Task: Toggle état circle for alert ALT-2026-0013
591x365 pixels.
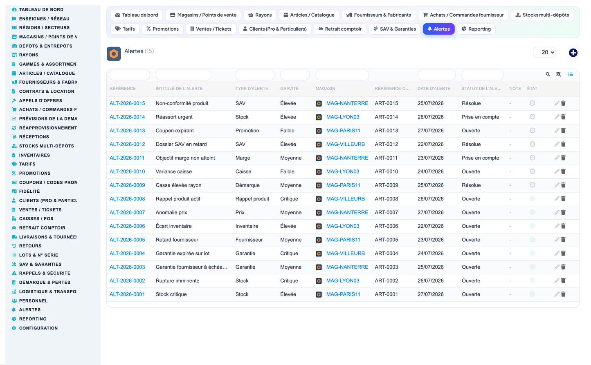Action: (532, 131)
